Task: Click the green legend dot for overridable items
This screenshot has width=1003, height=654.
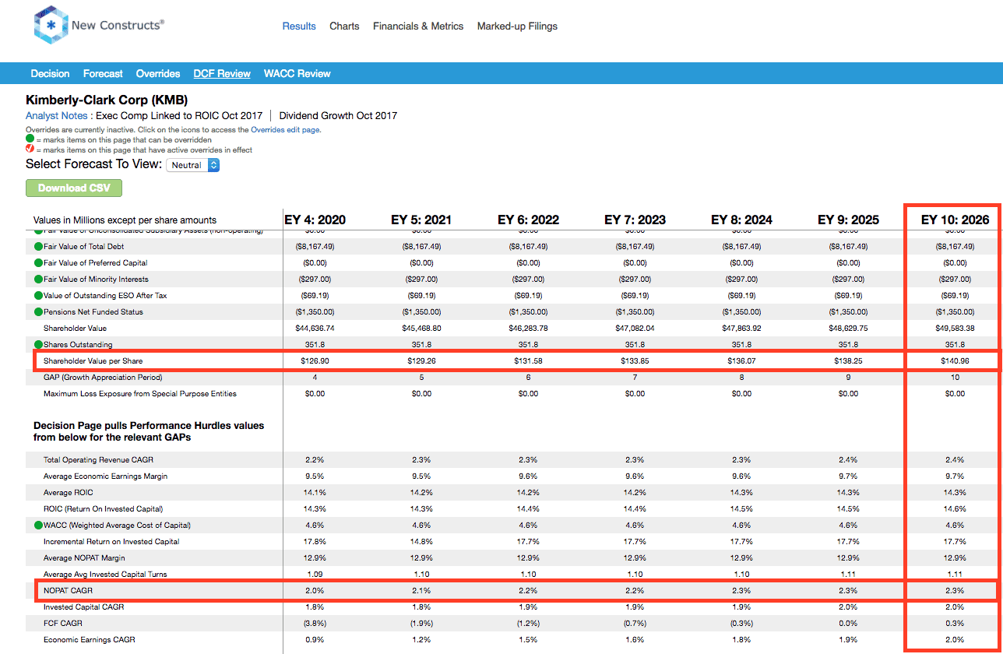Action: pyautogui.click(x=30, y=140)
